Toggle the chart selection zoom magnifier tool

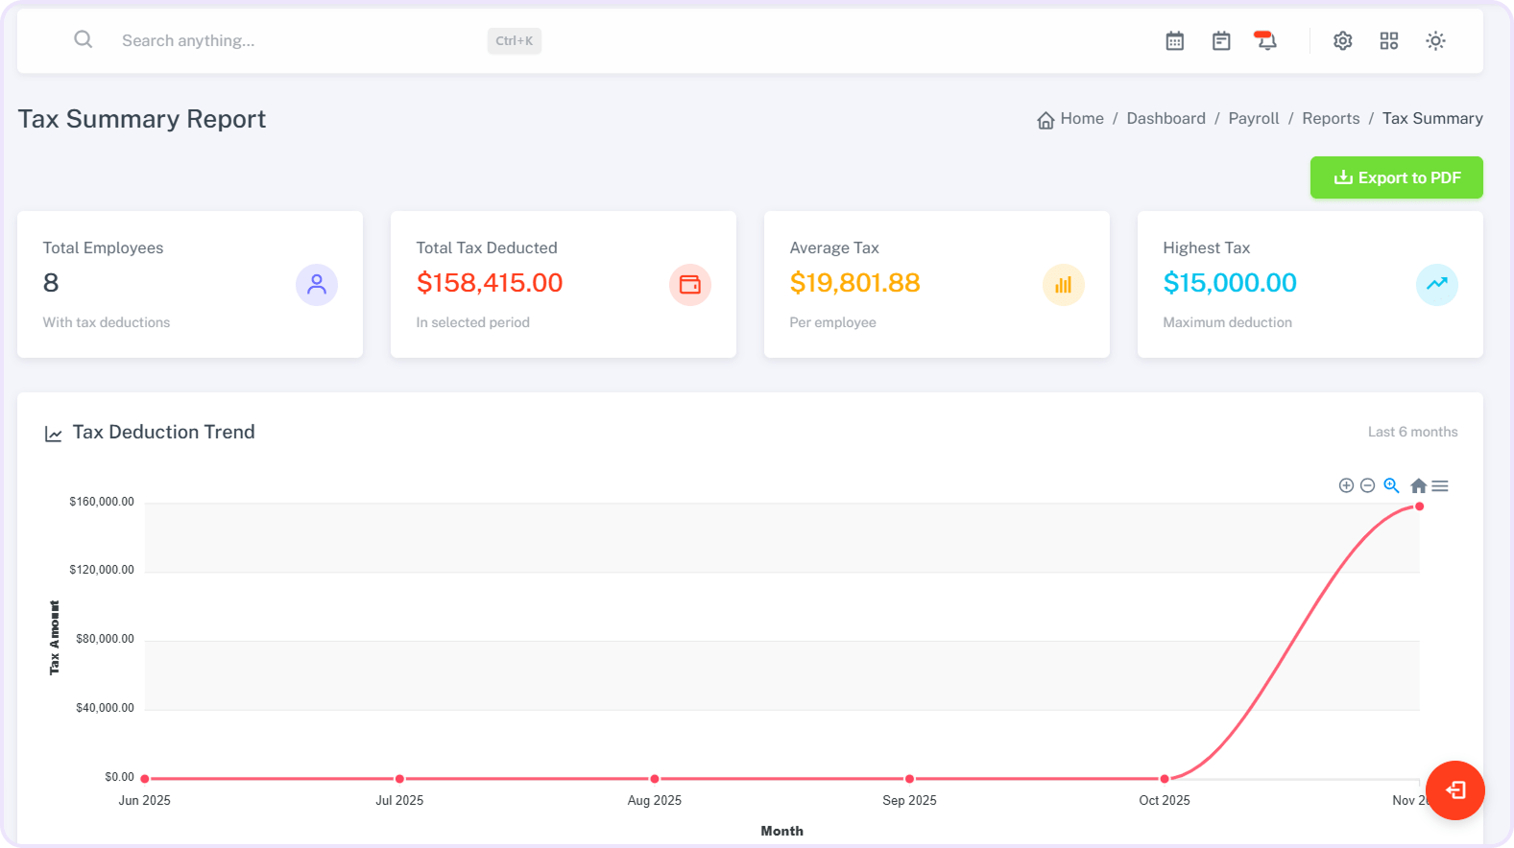(x=1391, y=485)
